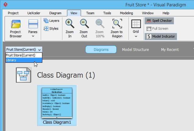Toggle Full Screen mode
This screenshot has height=131, width=194.
click(x=157, y=29)
